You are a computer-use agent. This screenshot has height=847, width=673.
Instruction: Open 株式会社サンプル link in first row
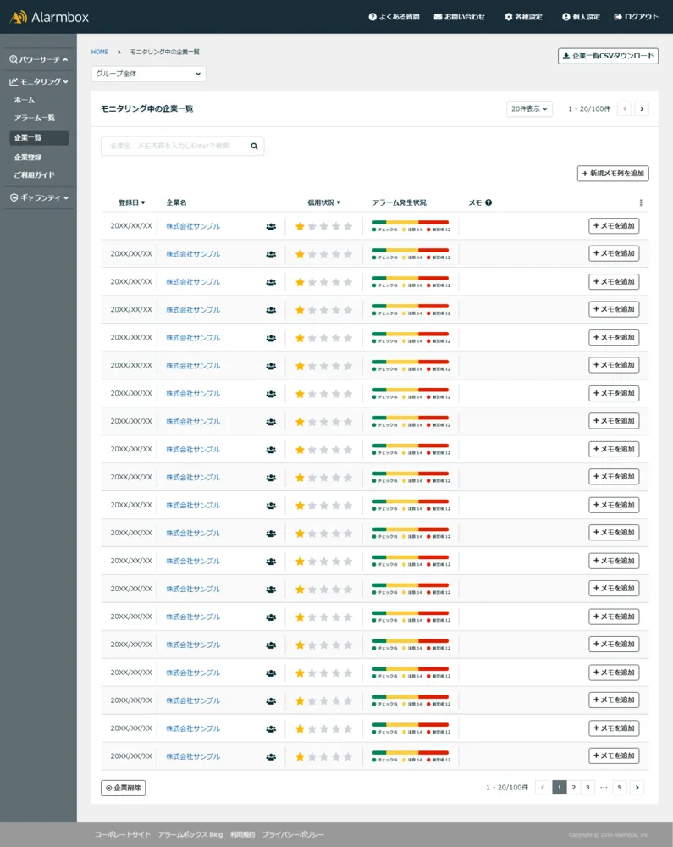click(x=193, y=226)
